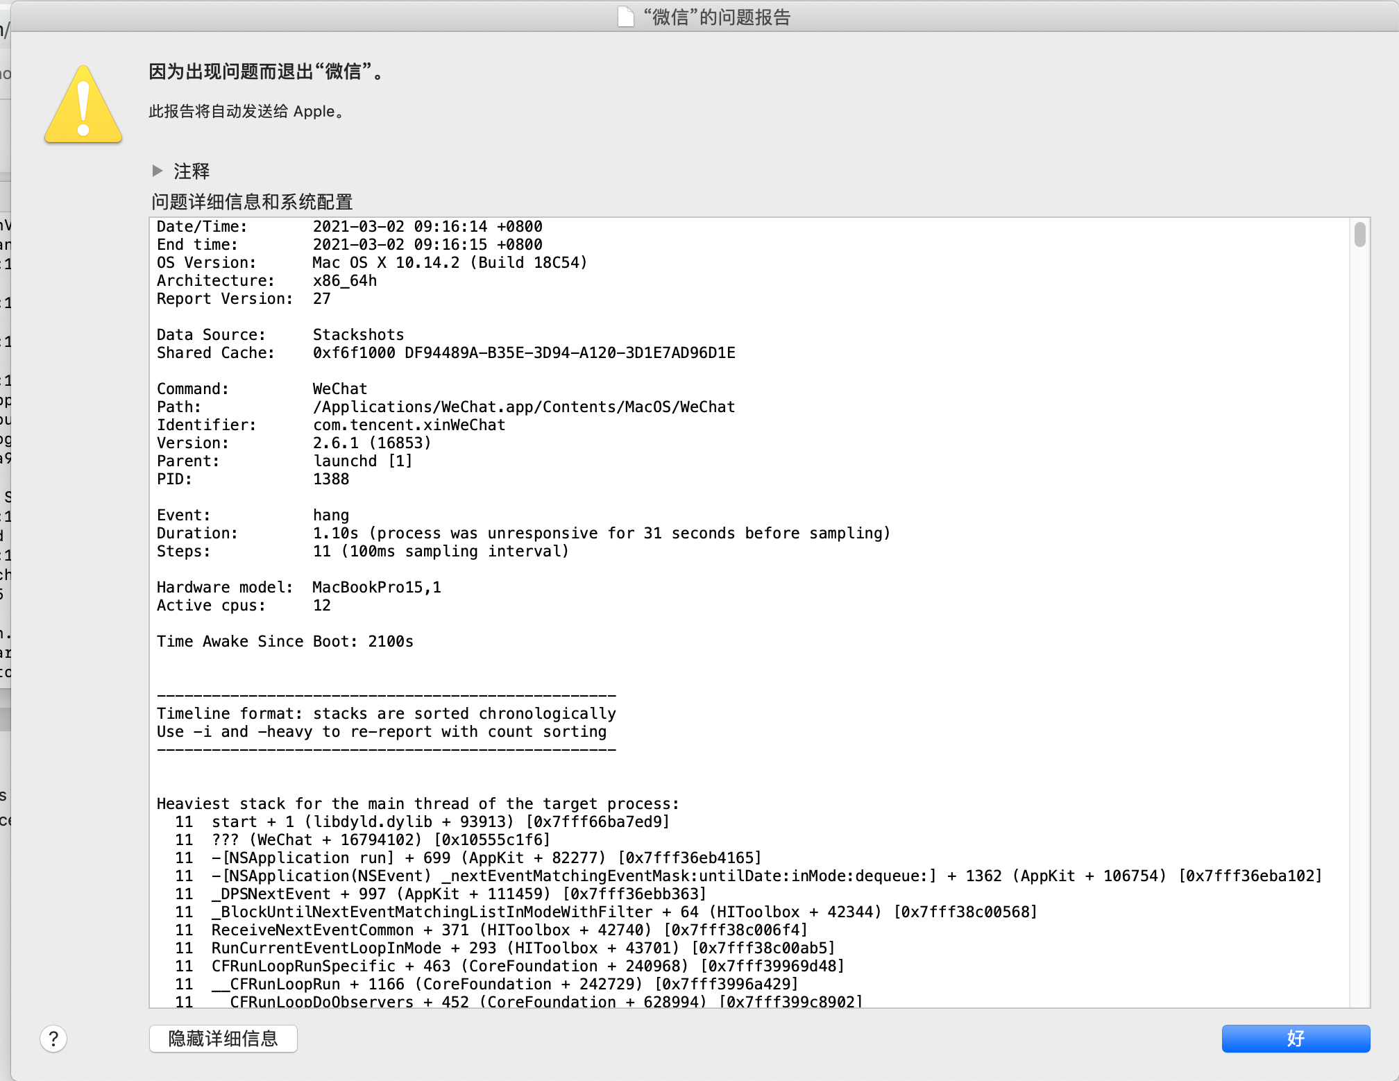
Task: Click the Version 2.6.1 (16853) line
Action: click(294, 443)
